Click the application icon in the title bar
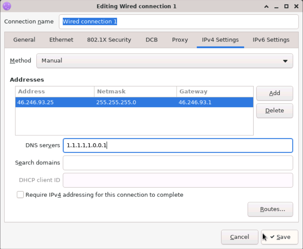This screenshot has width=303, height=249. [6, 6]
